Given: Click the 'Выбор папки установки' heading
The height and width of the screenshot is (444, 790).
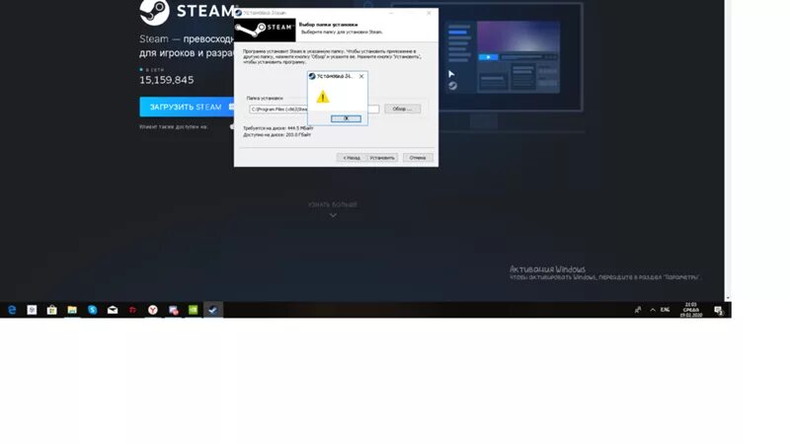Looking at the screenshot, I should tap(329, 24).
